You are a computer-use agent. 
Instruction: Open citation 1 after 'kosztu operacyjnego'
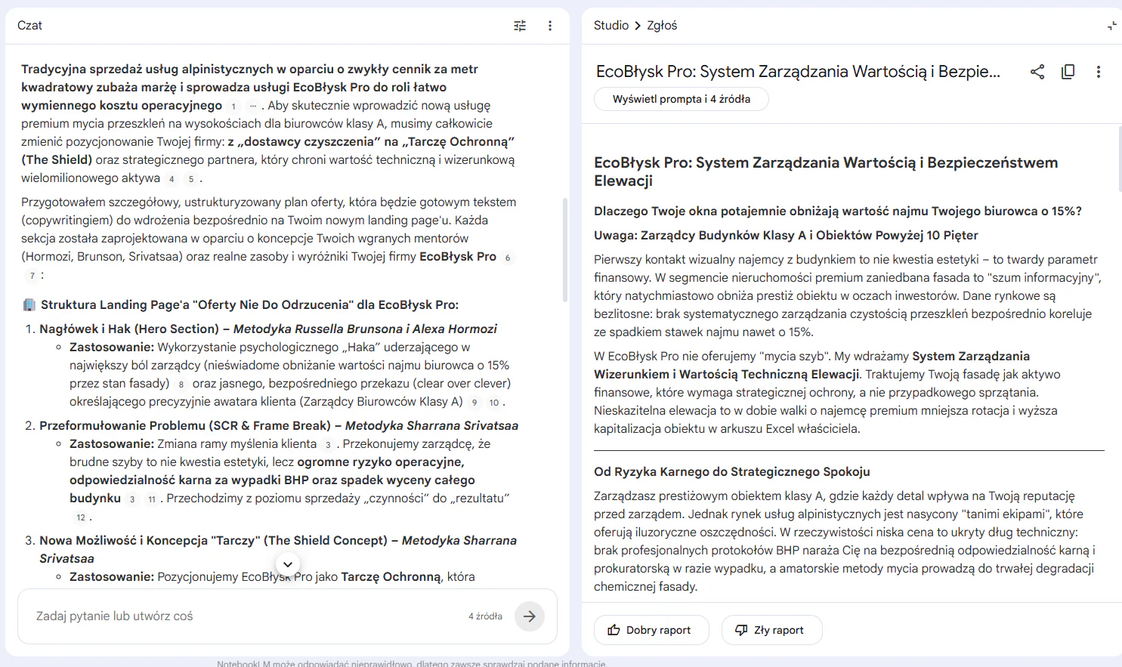(x=233, y=107)
